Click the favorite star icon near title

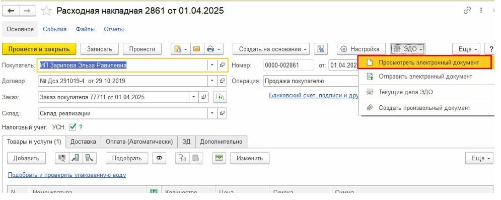point(46,11)
